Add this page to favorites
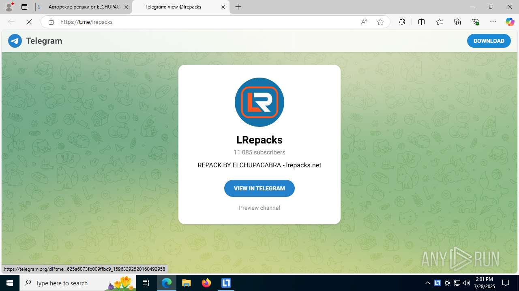This screenshot has width=519, height=291. pyautogui.click(x=380, y=22)
